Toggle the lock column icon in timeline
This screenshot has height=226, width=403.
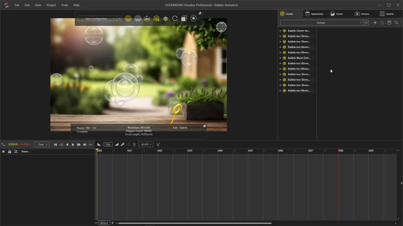pos(10,151)
